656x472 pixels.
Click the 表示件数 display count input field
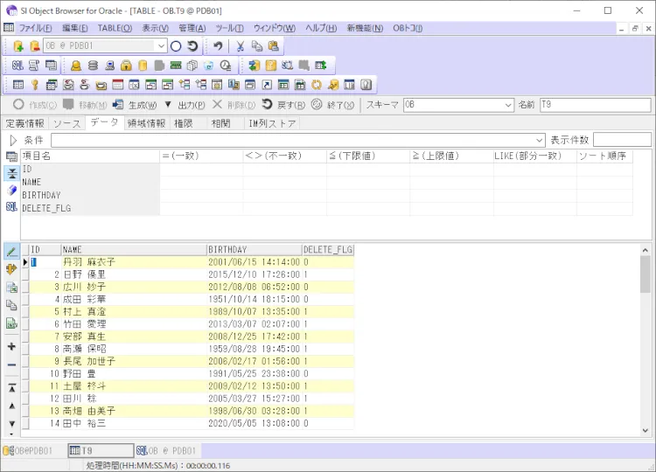point(622,140)
